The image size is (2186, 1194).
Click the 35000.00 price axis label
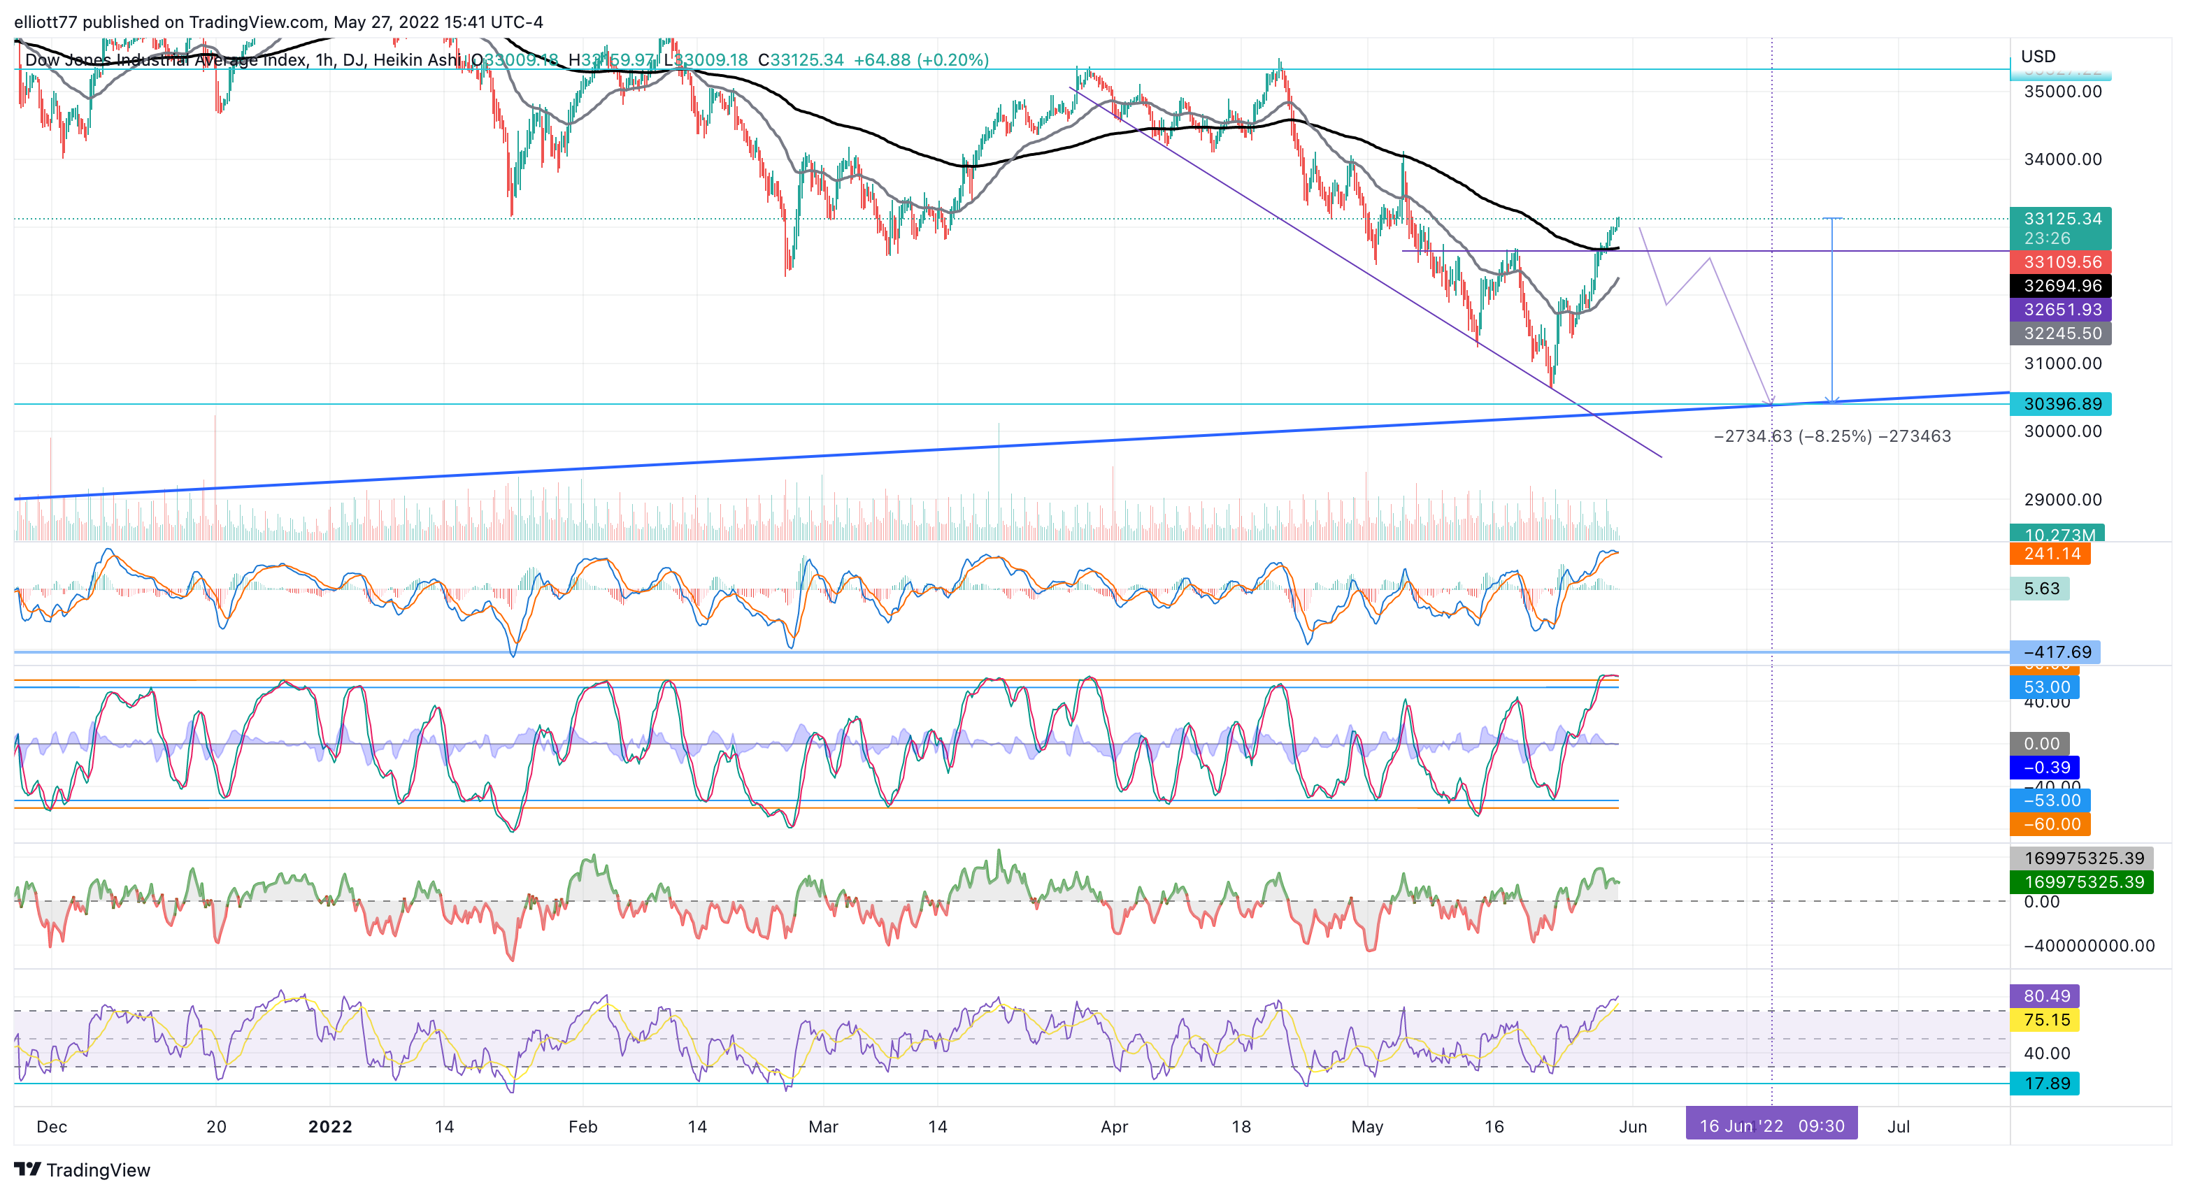(2063, 92)
